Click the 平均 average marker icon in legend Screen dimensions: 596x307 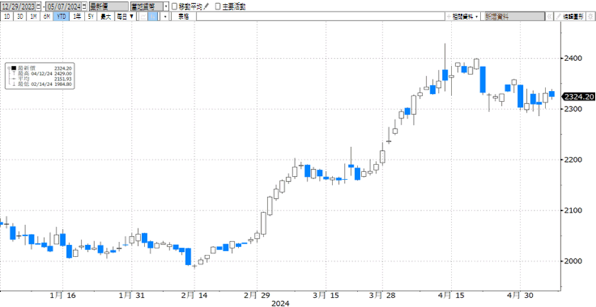click(x=14, y=78)
